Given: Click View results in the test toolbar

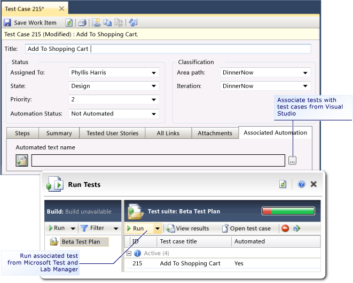Looking at the screenshot, I should tap(188, 229).
